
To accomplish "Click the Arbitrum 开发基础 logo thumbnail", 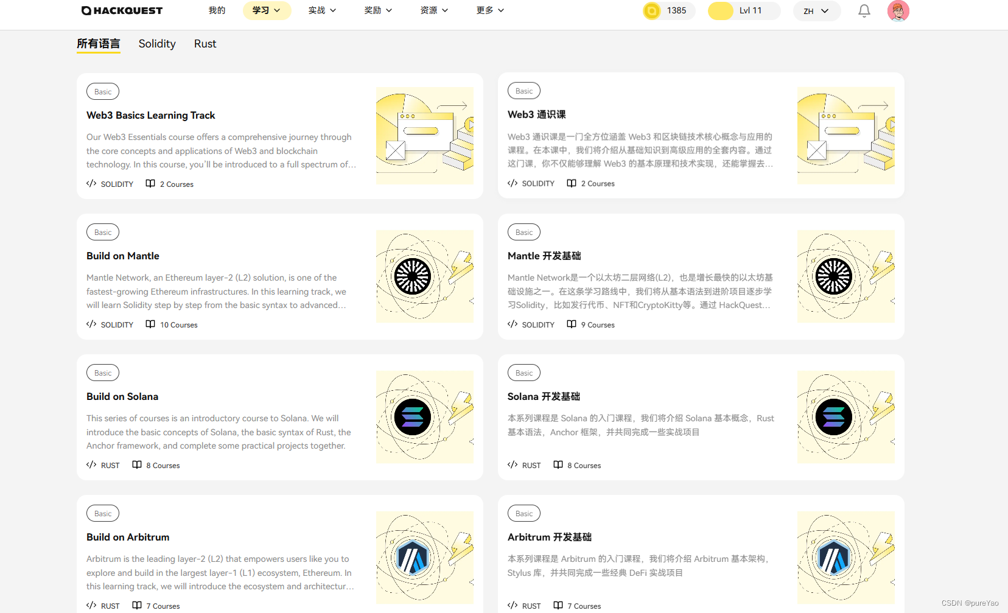I will [846, 558].
